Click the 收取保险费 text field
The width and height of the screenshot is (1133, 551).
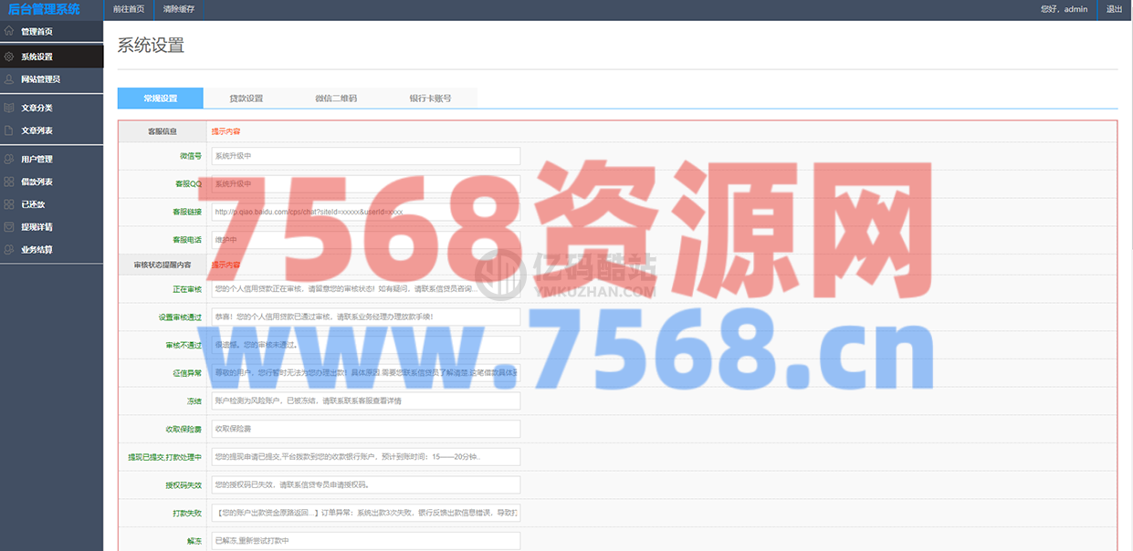[x=365, y=429]
